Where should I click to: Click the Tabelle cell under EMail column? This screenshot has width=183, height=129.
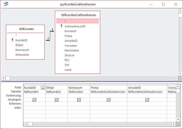coord(57,92)
